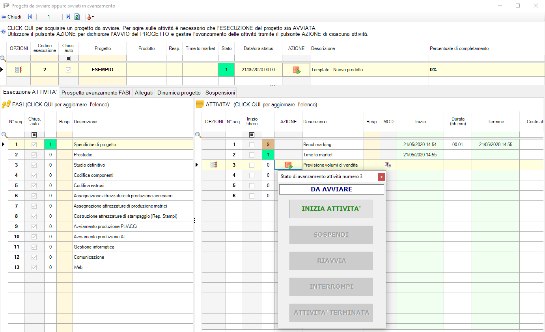Viewport: 545px width, 332px height.
Task: Open dropdown arrow next to the document icon
Action: (93, 17)
